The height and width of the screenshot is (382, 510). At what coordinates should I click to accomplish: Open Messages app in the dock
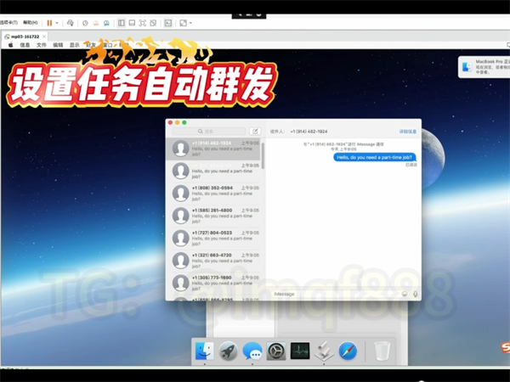click(x=252, y=351)
